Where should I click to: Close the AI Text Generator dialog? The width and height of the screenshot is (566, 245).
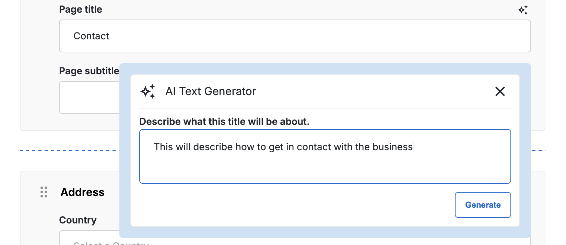(x=500, y=91)
